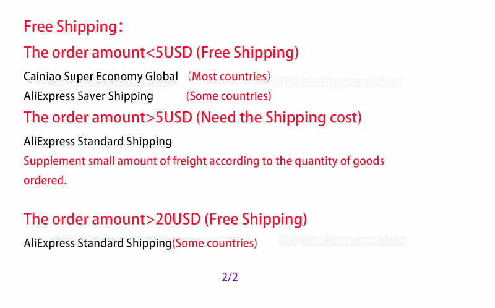This screenshot has height=308, width=495.
Task: Click the 'Supplement small amount of freight' sentence
Action: click(x=204, y=161)
